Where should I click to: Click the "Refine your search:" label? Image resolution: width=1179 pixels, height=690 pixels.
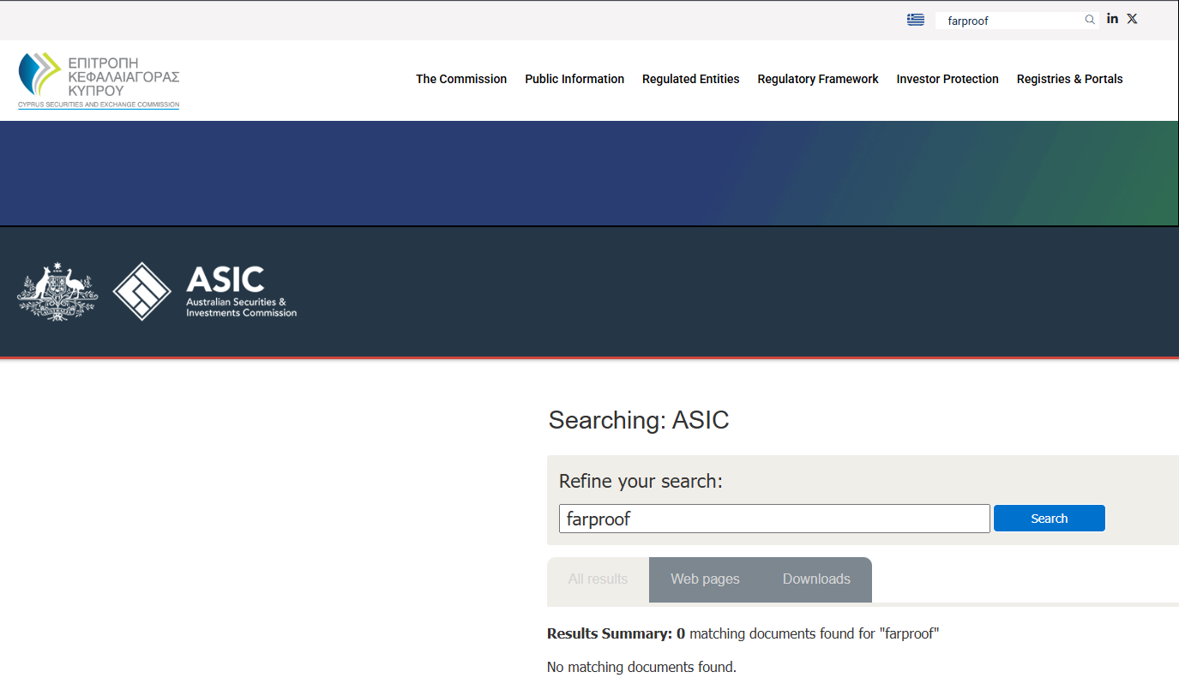[641, 481]
